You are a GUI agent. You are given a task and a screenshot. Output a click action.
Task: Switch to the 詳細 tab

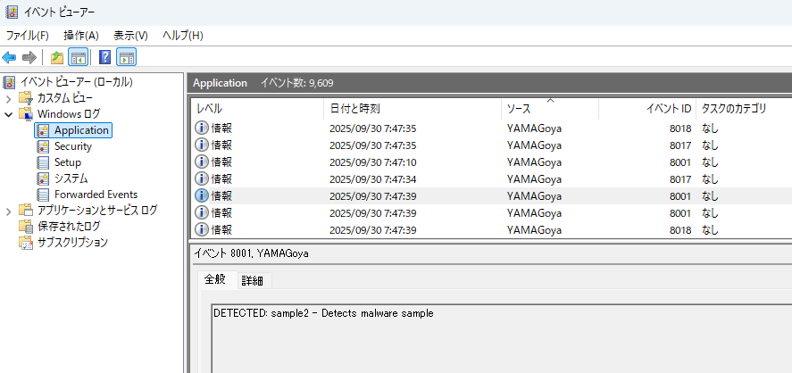(x=253, y=280)
